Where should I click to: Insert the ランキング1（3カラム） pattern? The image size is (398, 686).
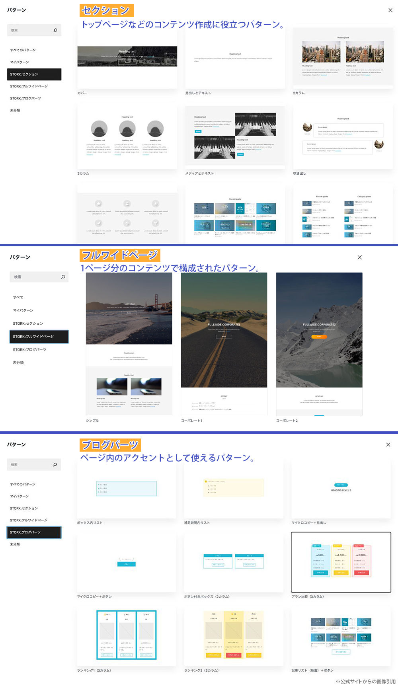[x=127, y=636]
